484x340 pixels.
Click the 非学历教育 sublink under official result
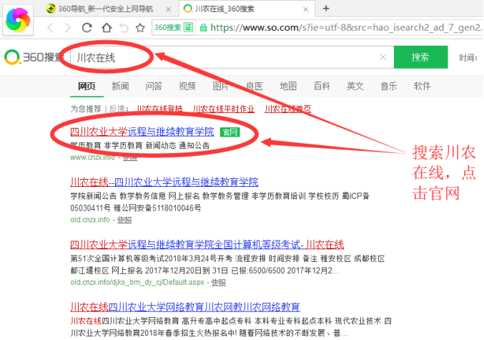[x=123, y=145]
